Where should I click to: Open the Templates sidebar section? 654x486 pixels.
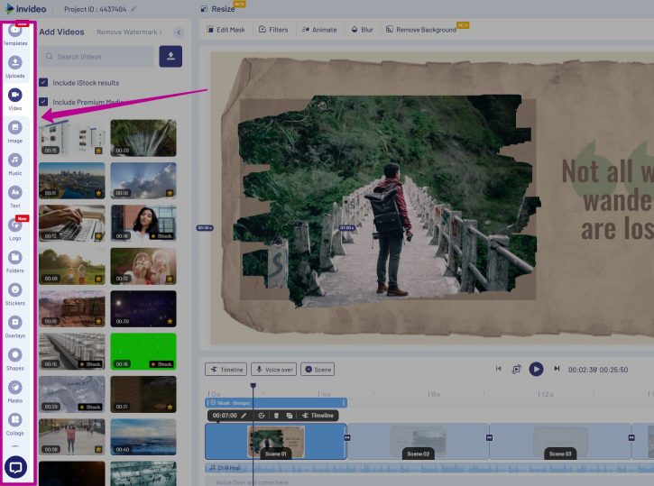(x=15, y=33)
